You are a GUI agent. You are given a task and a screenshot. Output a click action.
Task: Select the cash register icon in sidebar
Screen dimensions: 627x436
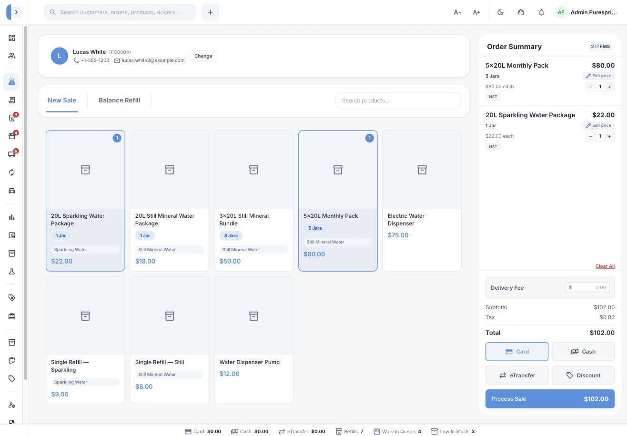11,82
